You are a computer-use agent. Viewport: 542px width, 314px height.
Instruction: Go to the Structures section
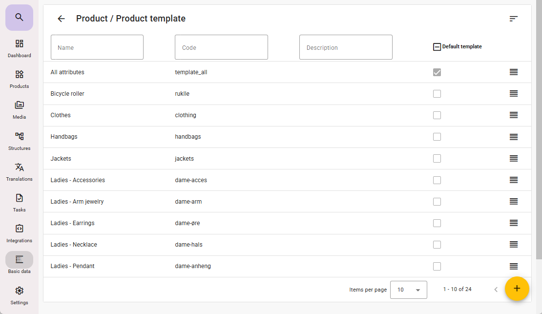point(19,140)
